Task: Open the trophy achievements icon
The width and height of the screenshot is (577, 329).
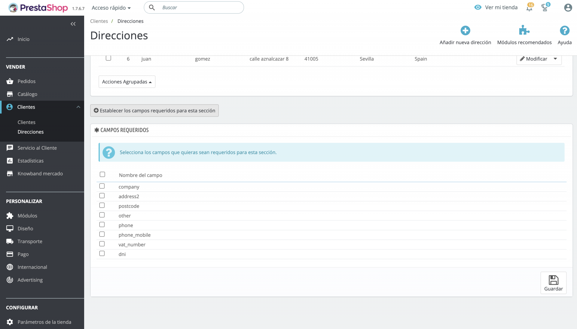Action: (x=545, y=8)
